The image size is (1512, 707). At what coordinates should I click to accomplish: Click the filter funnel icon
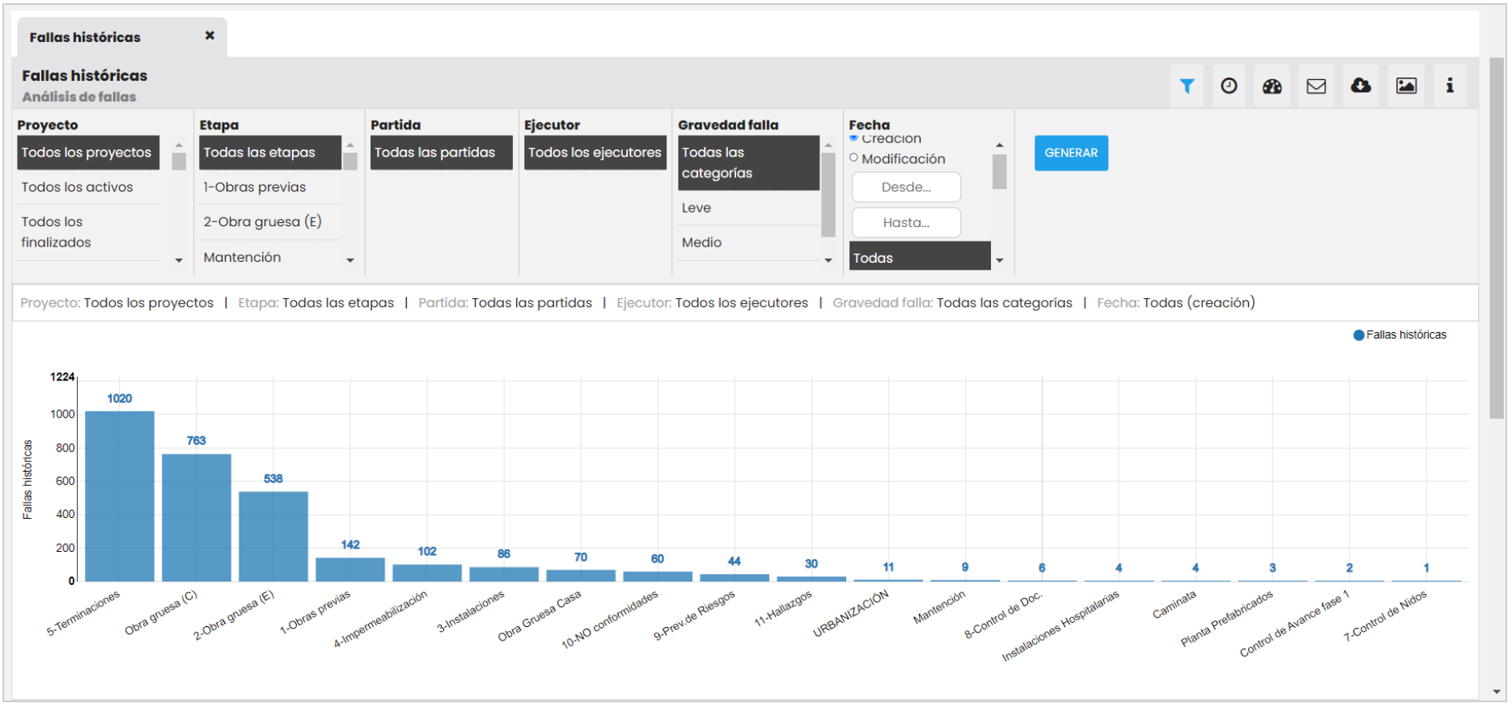point(1187,86)
